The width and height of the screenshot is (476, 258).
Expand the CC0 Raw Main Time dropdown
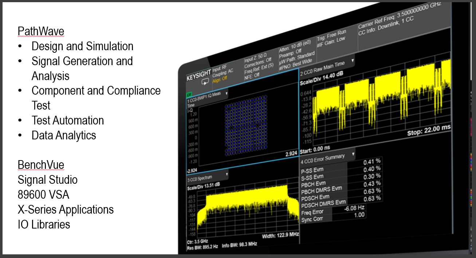pyautogui.click(x=353, y=61)
